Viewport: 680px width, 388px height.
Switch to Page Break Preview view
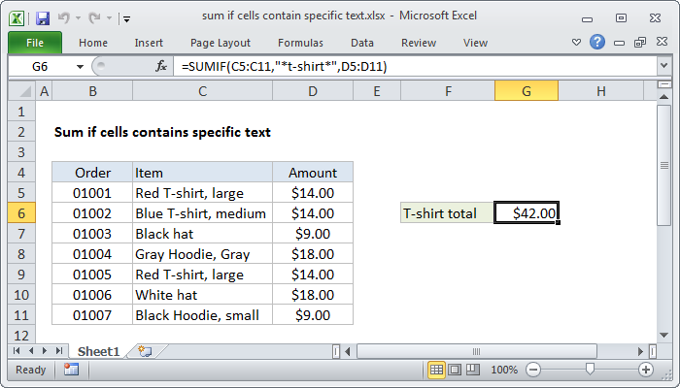475,370
